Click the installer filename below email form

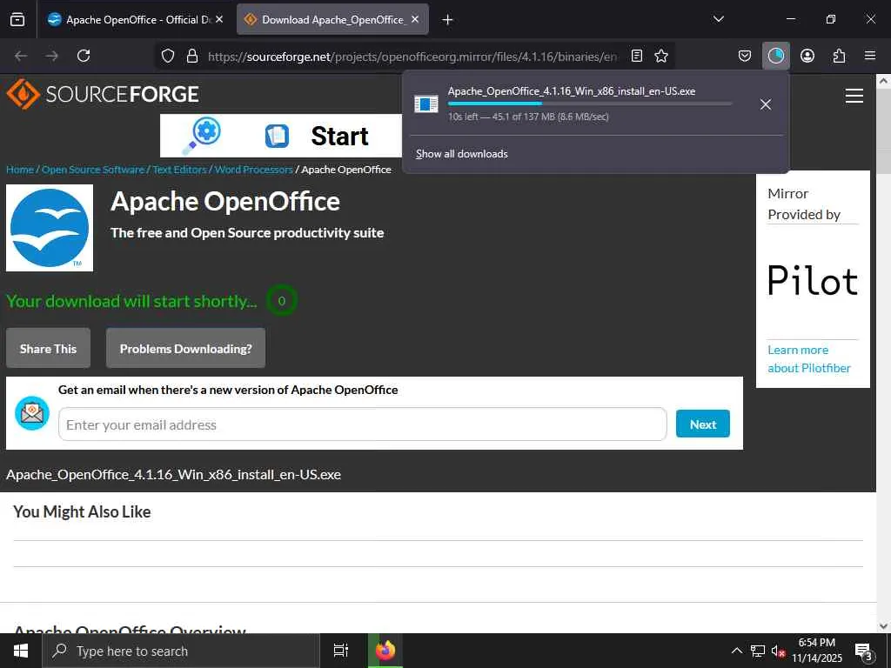tap(173, 474)
